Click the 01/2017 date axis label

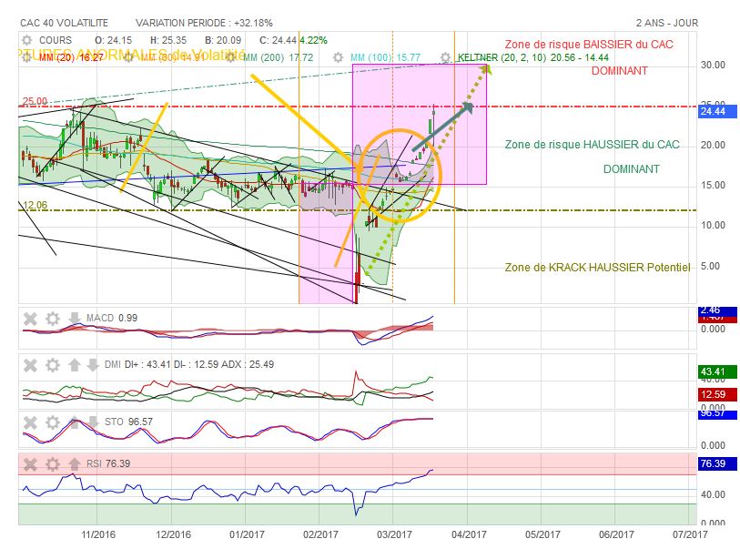[247, 534]
